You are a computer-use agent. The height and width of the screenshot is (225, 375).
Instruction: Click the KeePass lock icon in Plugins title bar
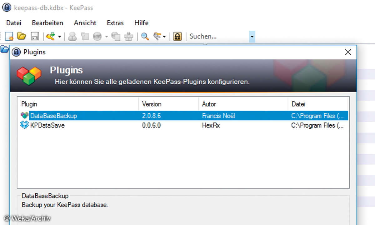pyautogui.click(x=16, y=52)
